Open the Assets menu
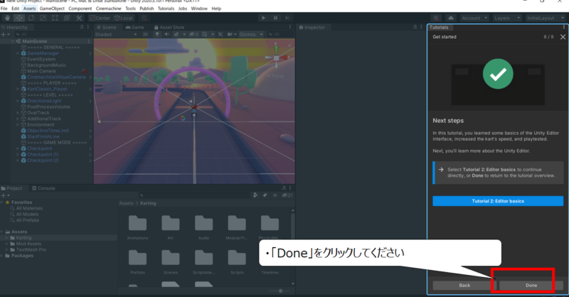This screenshot has height=297, width=569. (x=29, y=9)
